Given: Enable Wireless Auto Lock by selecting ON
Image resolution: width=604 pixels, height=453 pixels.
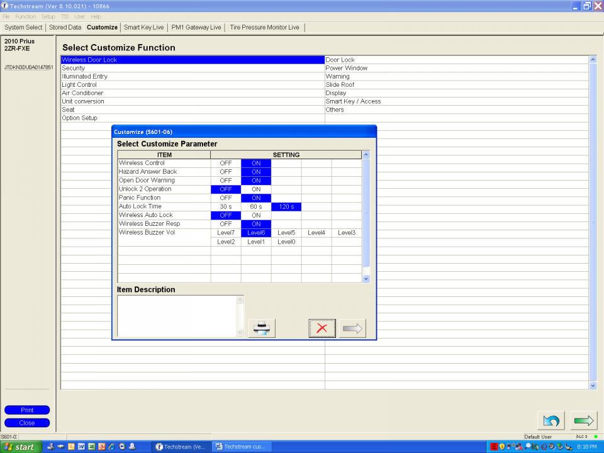Looking at the screenshot, I should [x=256, y=215].
